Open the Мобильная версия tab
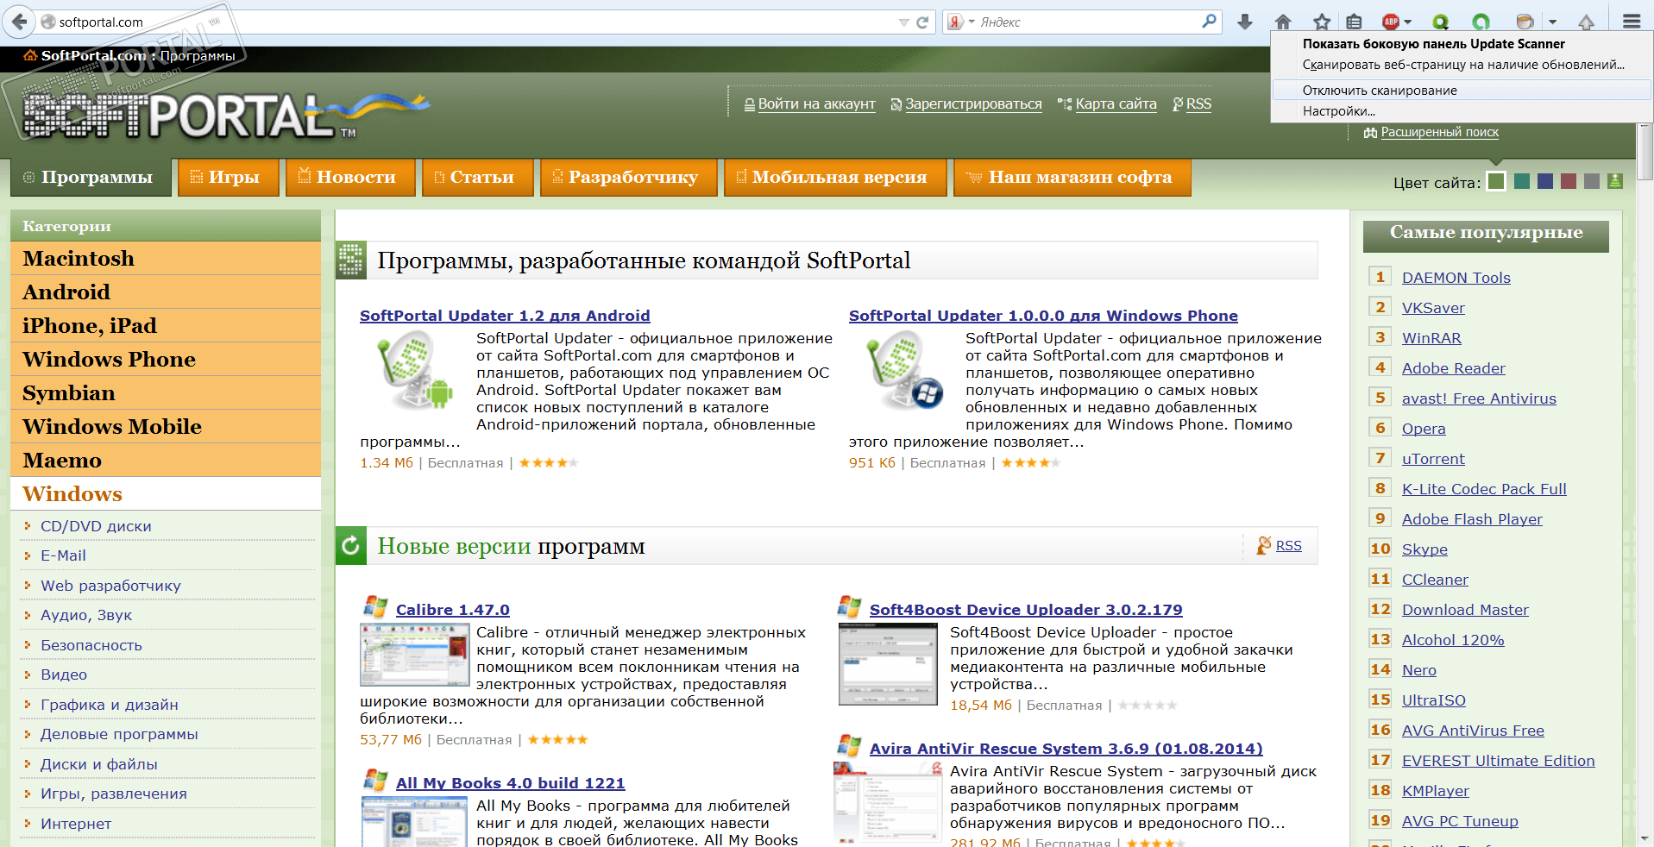The image size is (1654, 847). (x=835, y=178)
